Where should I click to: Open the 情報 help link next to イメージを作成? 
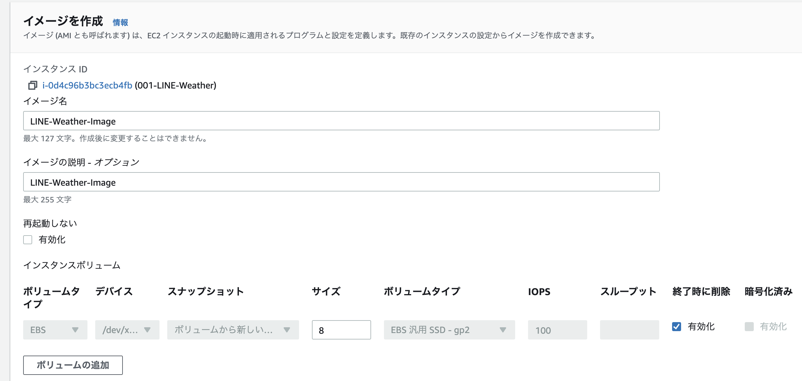(121, 23)
